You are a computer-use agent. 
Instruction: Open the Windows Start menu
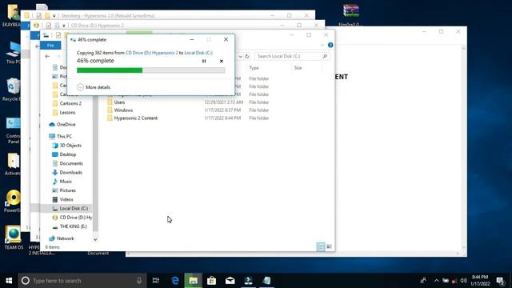pos(9,281)
